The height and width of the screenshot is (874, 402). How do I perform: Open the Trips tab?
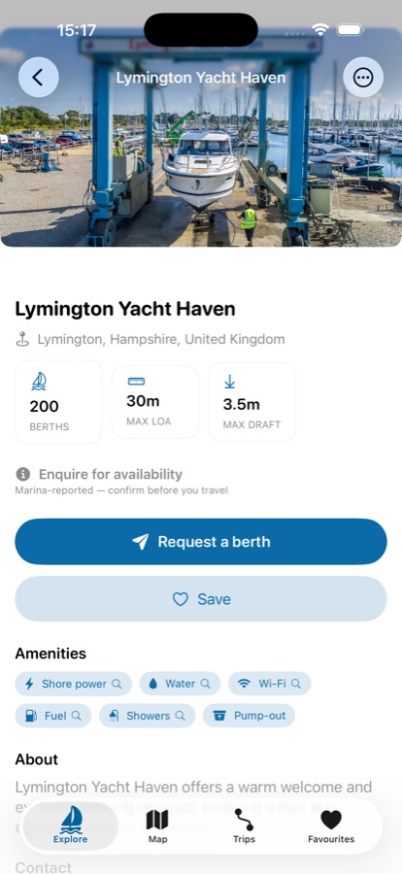pyautogui.click(x=245, y=826)
